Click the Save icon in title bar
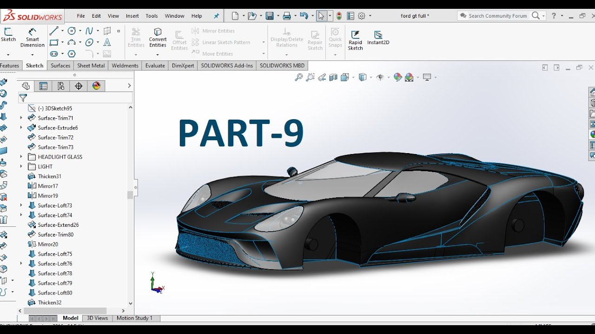 coord(269,16)
